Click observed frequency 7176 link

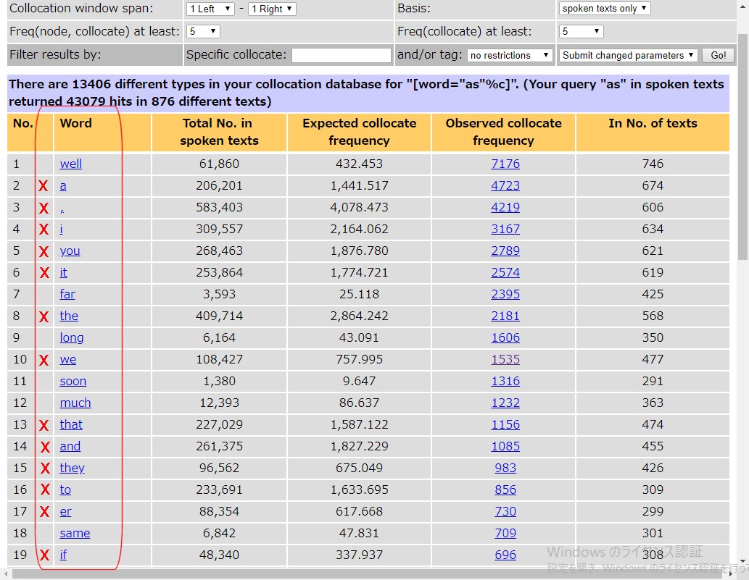tap(505, 164)
